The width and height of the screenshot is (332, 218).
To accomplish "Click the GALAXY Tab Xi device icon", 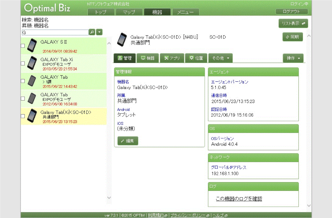I will (x=32, y=63).
